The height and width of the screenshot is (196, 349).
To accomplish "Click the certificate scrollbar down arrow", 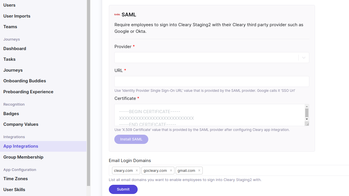I will (307, 119).
